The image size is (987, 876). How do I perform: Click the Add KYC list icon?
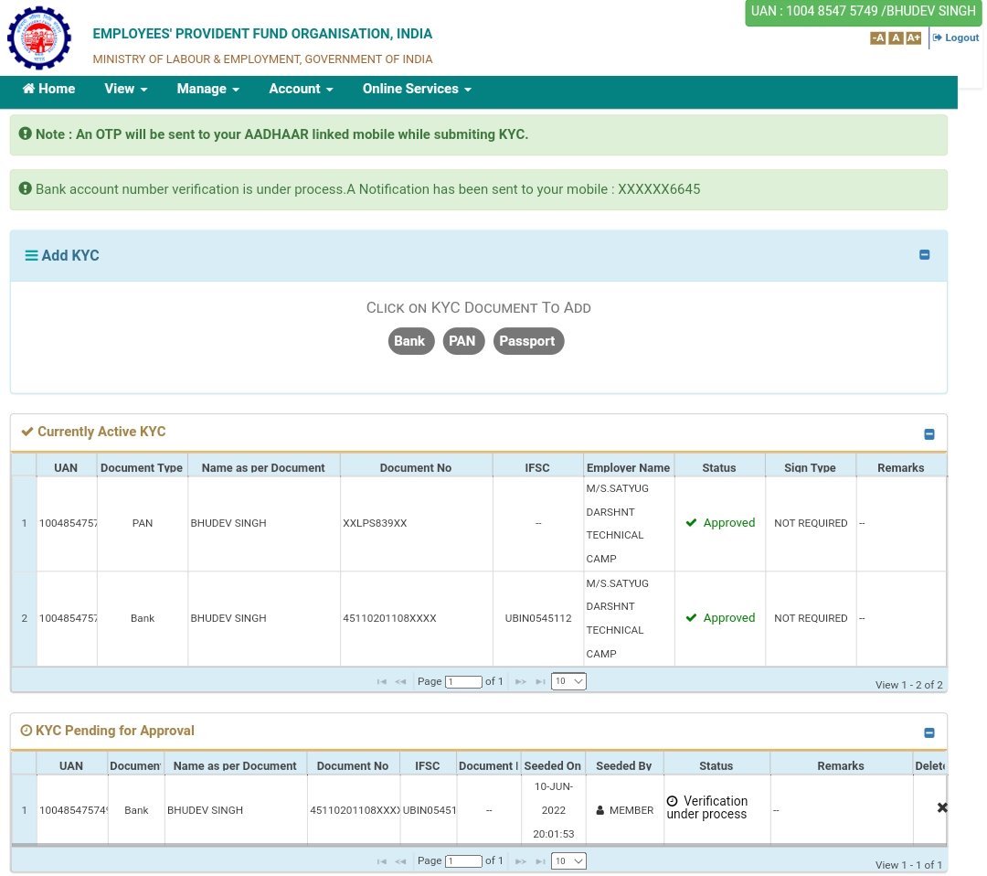click(x=31, y=256)
